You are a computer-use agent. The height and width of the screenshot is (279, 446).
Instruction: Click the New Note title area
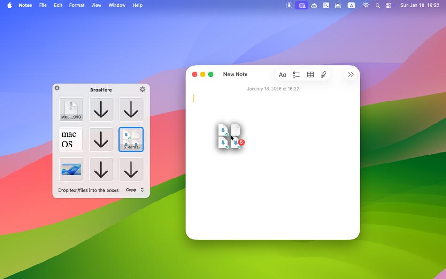coord(236,74)
